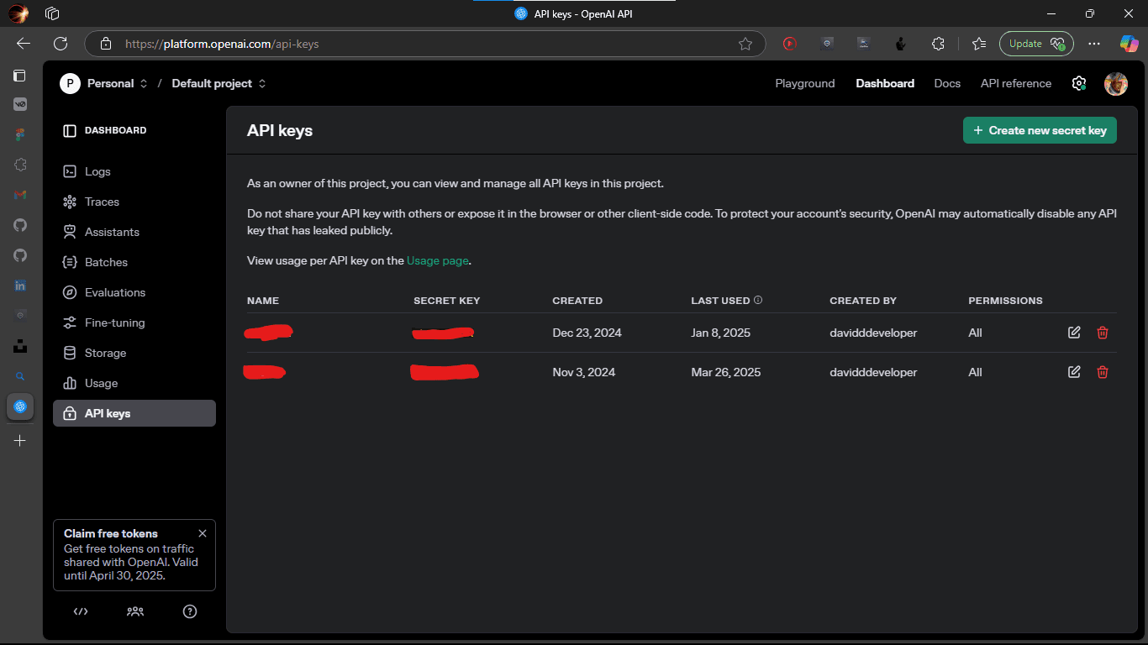1148x645 pixels.
Task: Delete the second API key
Action: click(x=1102, y=372)
